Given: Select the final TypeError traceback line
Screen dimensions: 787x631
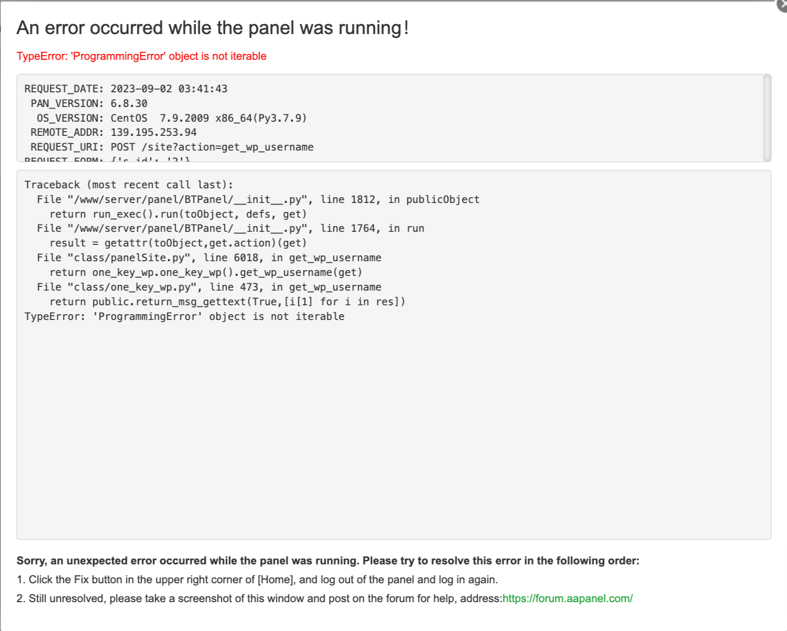Looking at the screenshot, I should click(x=184, y=316).
